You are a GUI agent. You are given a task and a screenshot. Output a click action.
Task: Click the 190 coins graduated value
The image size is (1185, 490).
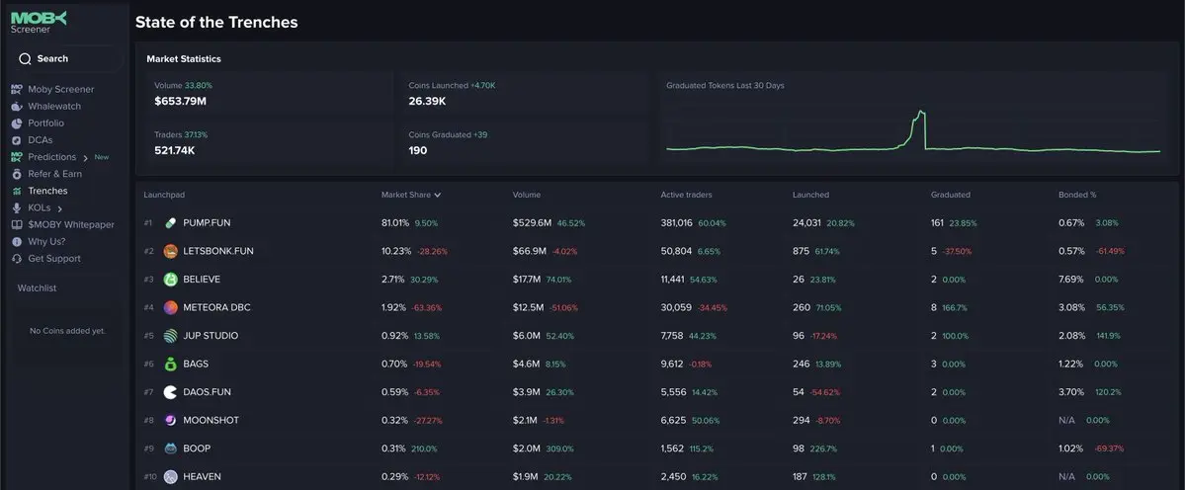click(418, 150)
